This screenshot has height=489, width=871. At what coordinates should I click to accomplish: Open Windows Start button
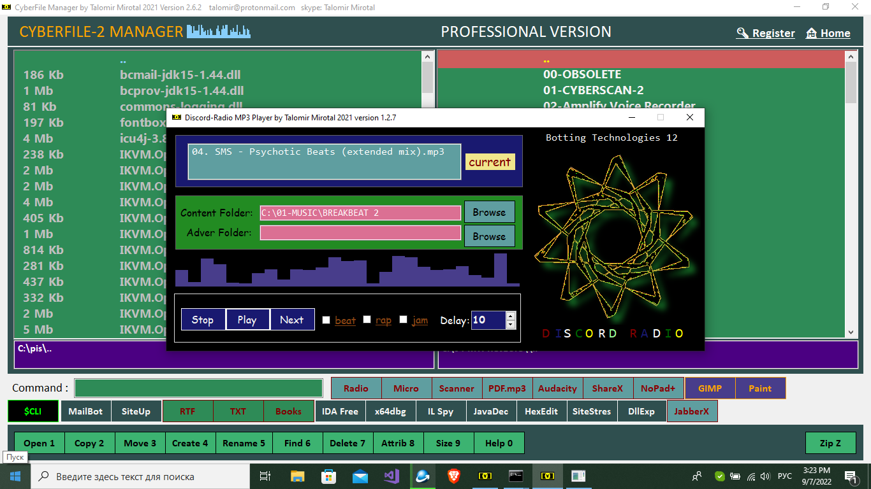tap(15, 476)
